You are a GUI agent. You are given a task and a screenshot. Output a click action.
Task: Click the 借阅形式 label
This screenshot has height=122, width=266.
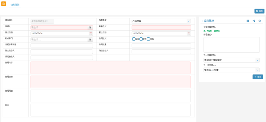[103, 39]
